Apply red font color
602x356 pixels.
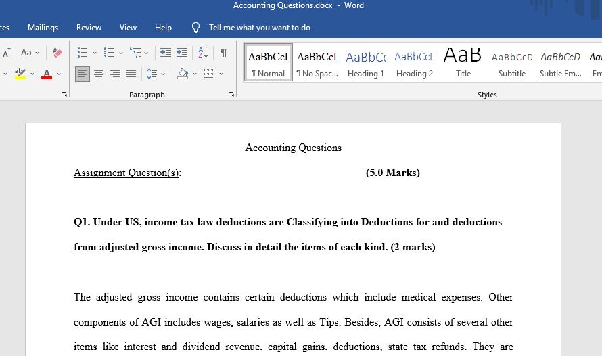(47, 74)
